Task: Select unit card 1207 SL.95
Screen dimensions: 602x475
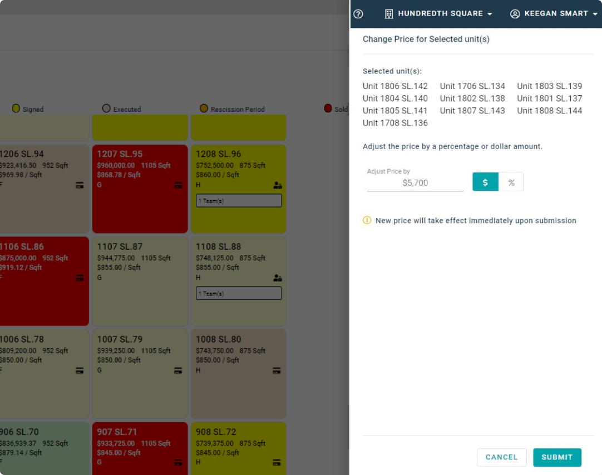Action: click(140, 189)
